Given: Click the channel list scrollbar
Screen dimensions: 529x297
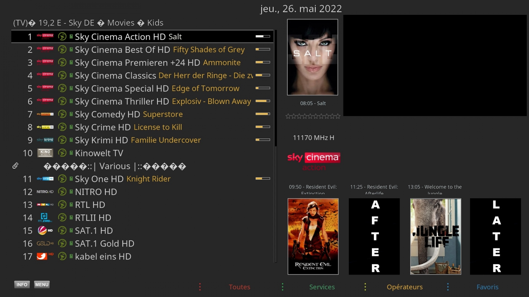Looking at the screenshot, I should pyautogui.click(x=276, y=146).
